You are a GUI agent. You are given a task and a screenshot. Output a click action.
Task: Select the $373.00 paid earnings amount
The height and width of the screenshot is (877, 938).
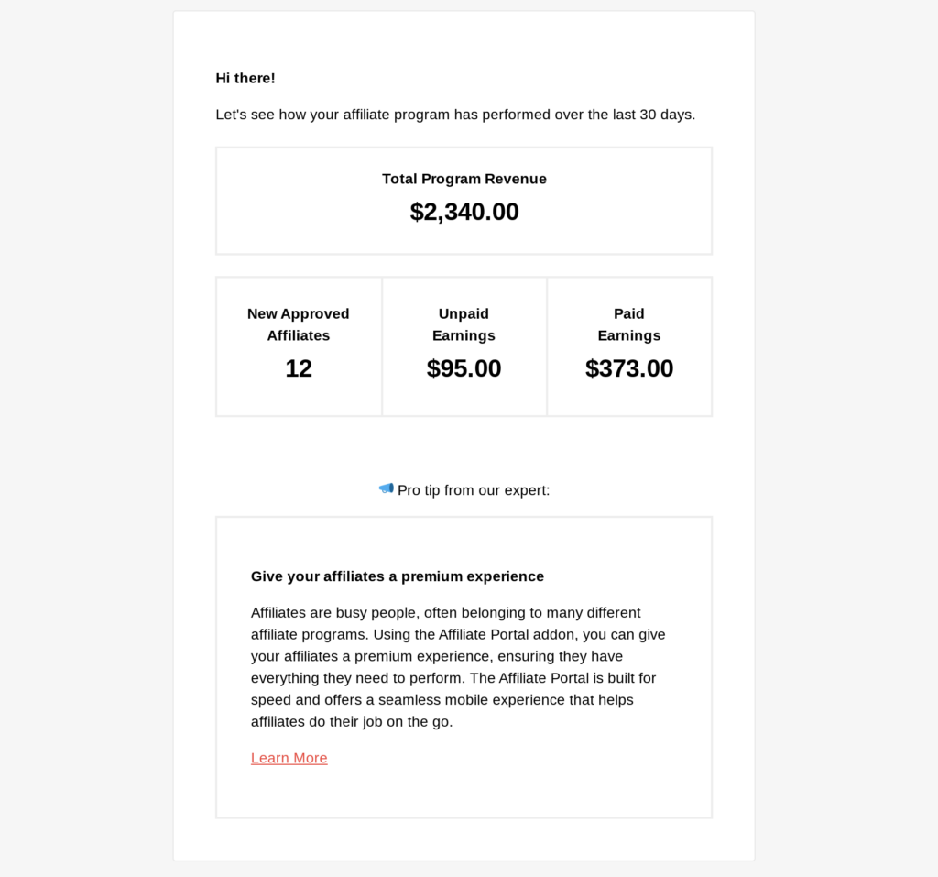pos(629,368)
